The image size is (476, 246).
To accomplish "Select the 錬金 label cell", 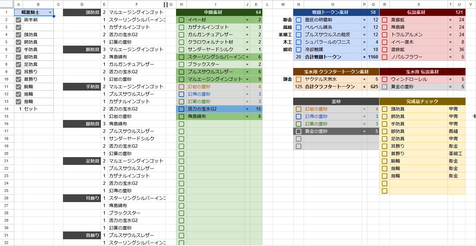I will 283,79.
